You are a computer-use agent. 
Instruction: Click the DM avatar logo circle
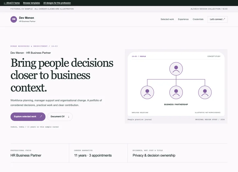tap(14, 19)
